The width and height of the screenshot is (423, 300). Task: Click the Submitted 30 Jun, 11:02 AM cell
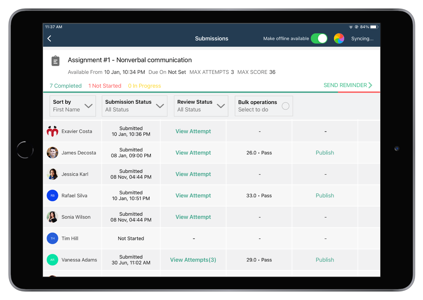(131, 260)
